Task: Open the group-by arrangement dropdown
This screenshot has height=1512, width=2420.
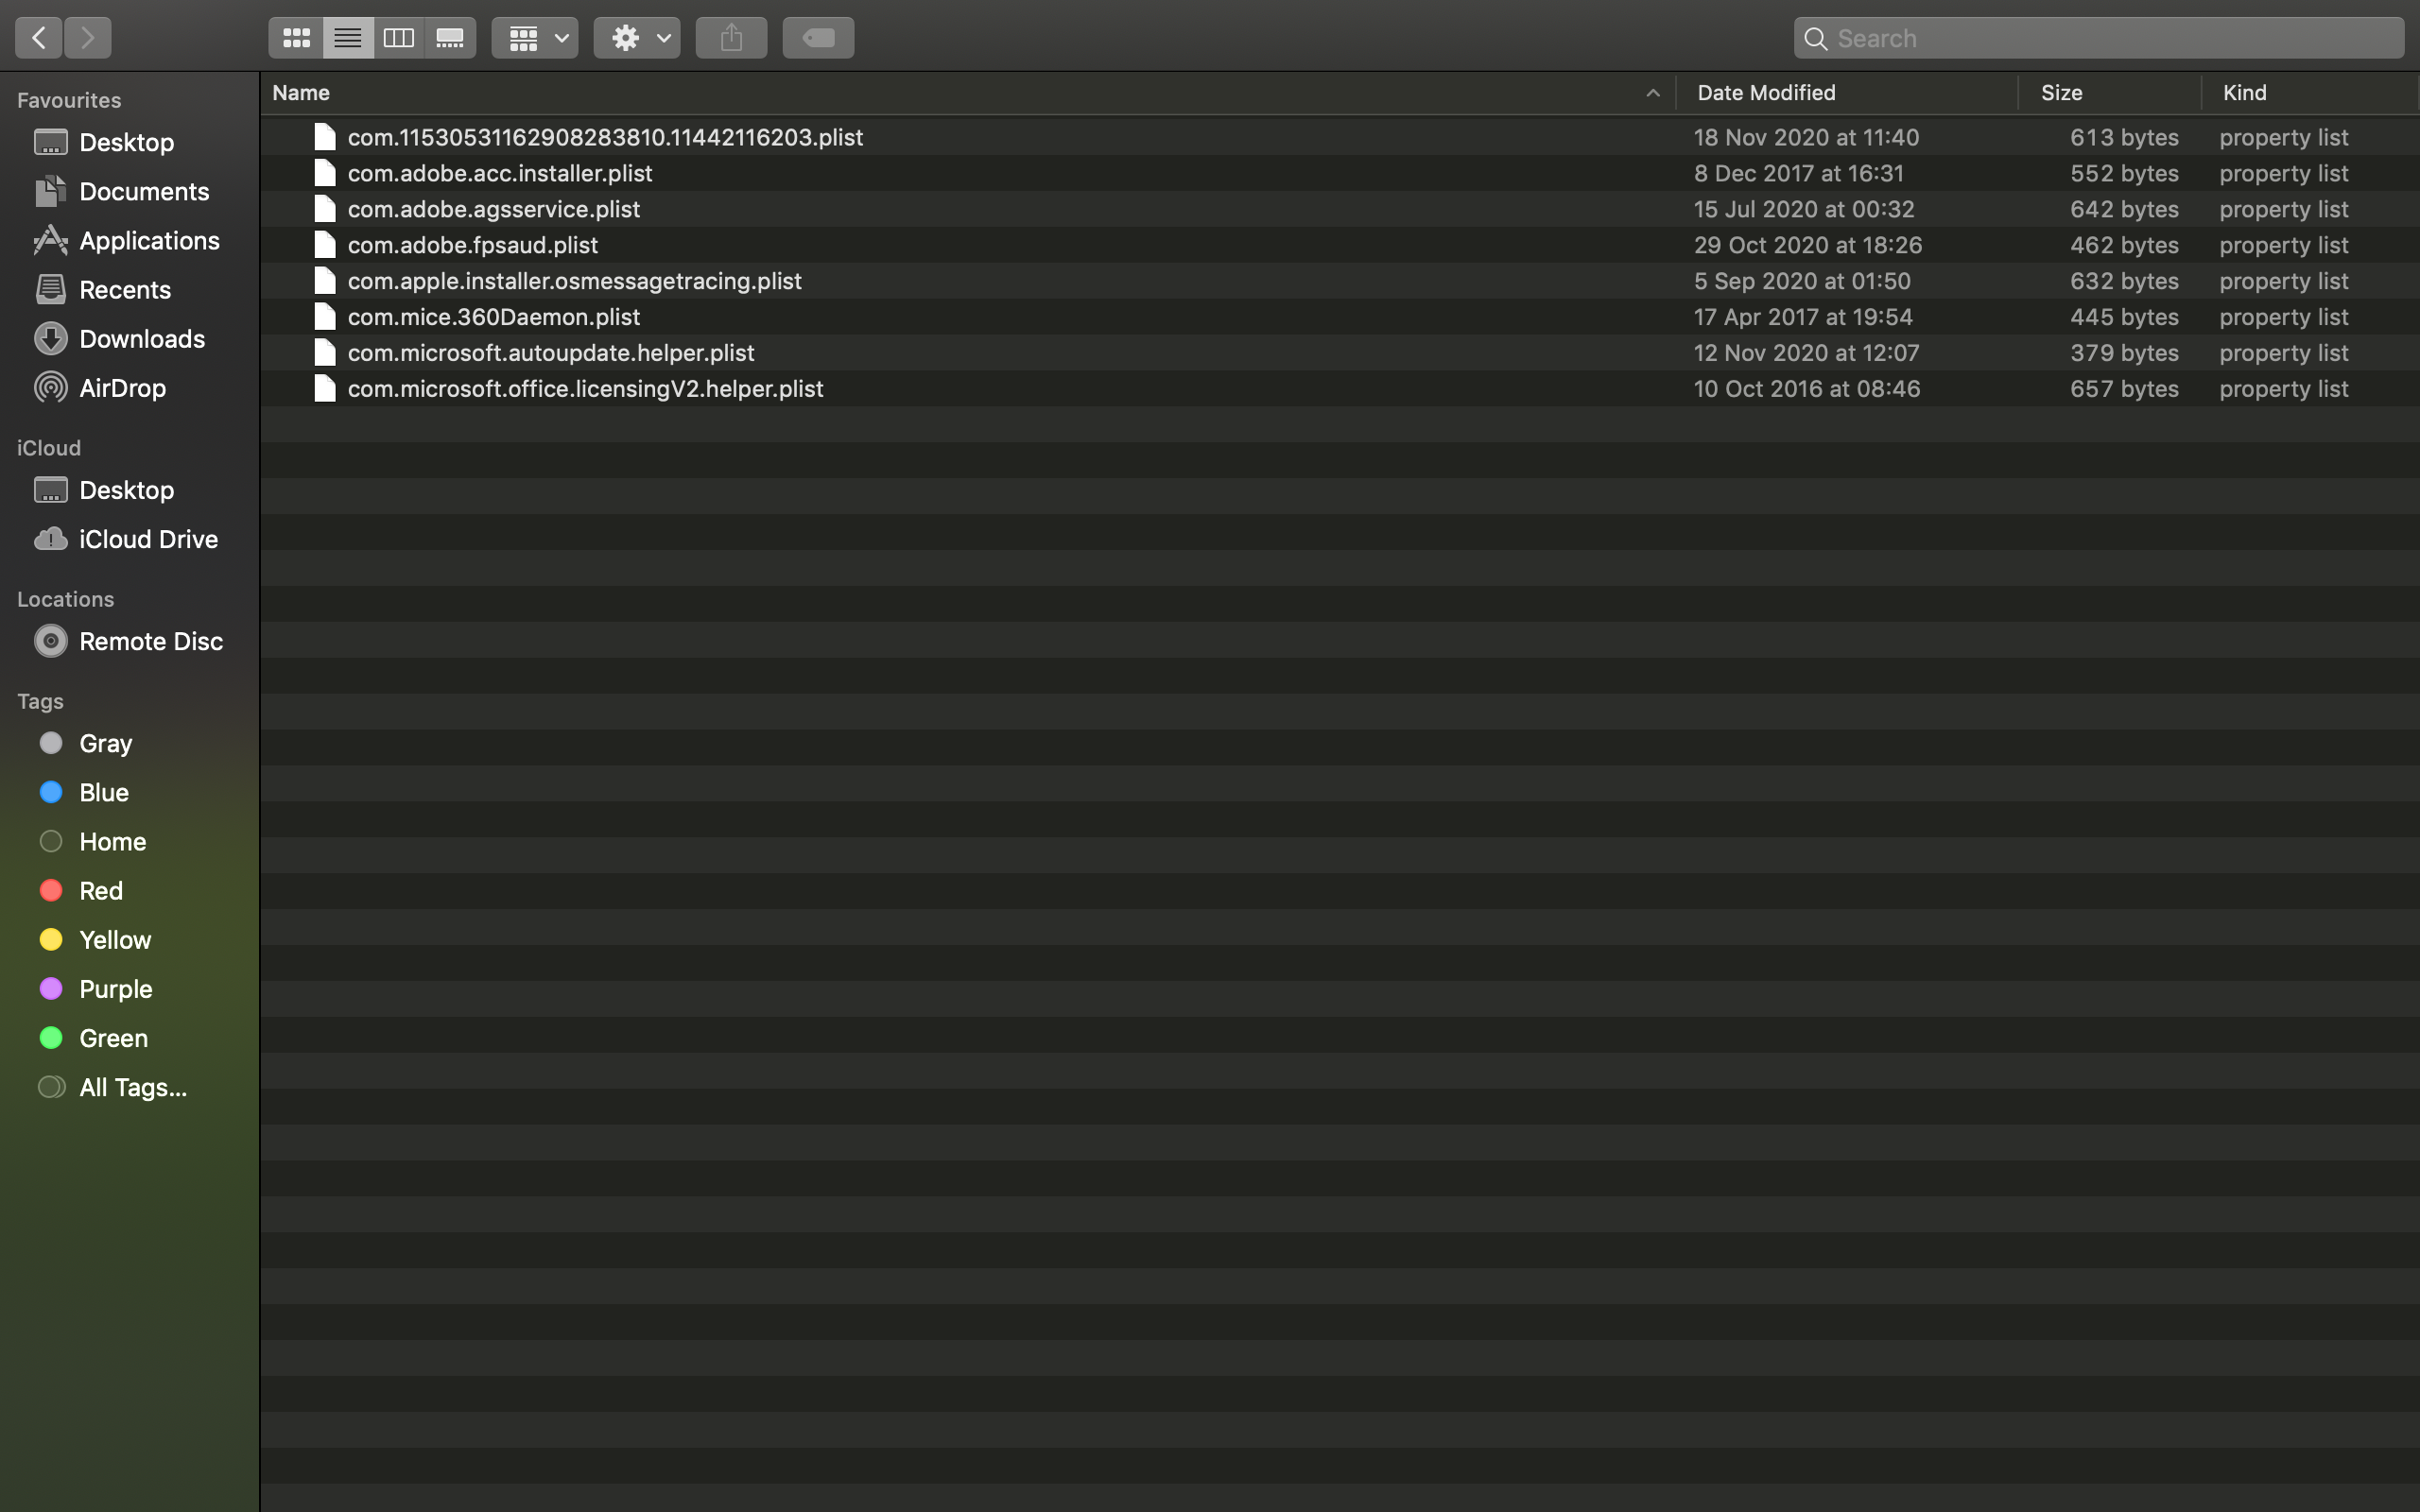Action: (535, 38)
